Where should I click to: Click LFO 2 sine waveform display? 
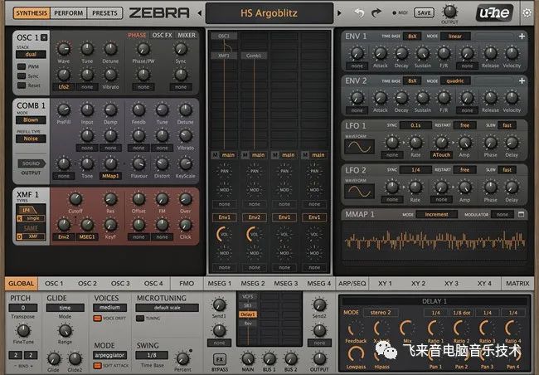(360, 192)
